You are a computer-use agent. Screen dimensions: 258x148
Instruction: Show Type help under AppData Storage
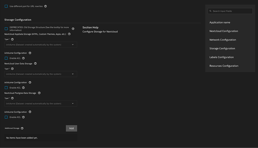coord(12,39)
